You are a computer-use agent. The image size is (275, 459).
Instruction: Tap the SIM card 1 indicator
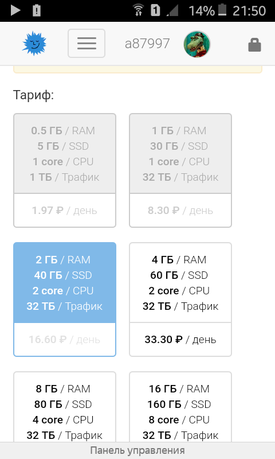click(x=155, y=10)
